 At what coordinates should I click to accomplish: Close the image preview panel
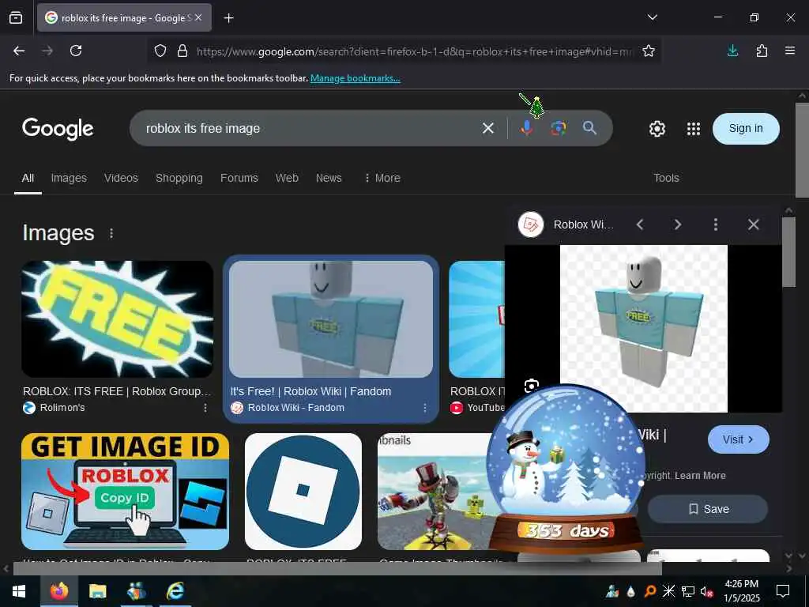753,224
